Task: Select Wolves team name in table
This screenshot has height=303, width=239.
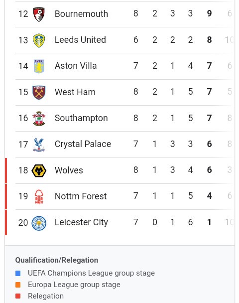Action: (69, 170)
